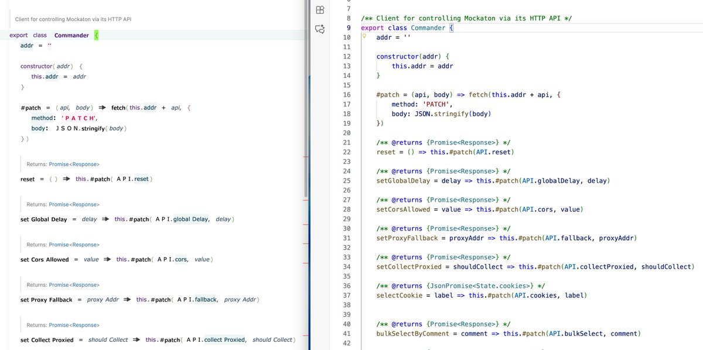Click line number 41 in the gutter
Screen dimensions: 703x350
tap(346, 333)
